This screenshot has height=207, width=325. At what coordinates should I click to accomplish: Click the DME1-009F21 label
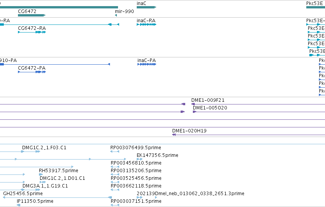pyautogui.click(x=208, y=100)
